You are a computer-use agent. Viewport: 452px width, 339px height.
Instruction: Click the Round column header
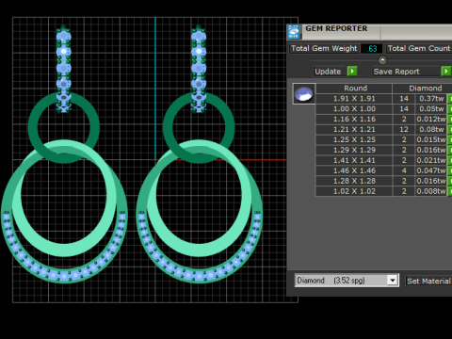point(354,89)
